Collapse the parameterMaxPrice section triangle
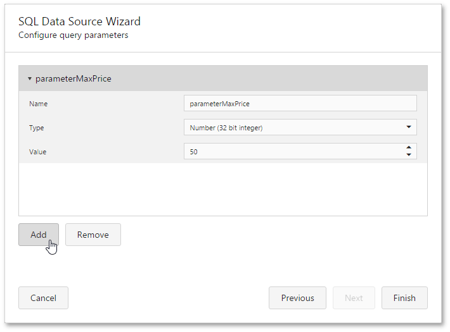 pyautogui.click(x=30, y=78)
